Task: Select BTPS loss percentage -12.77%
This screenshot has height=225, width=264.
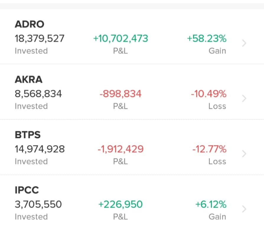Action: pos(209,149)
